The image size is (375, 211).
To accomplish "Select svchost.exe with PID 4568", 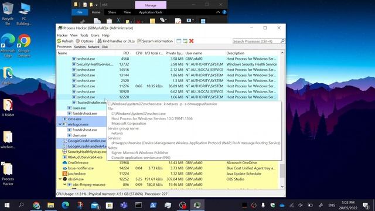I will [x=168, y=59].
